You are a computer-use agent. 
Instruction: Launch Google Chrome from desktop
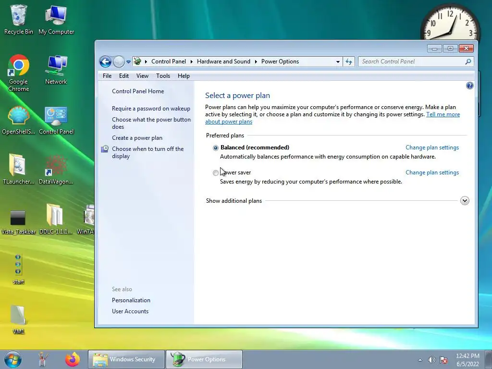(19, 73)
